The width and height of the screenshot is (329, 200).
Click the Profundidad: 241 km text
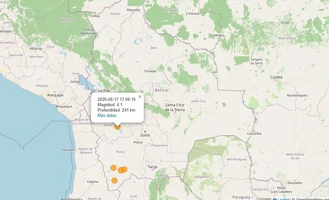coord(116,110)
